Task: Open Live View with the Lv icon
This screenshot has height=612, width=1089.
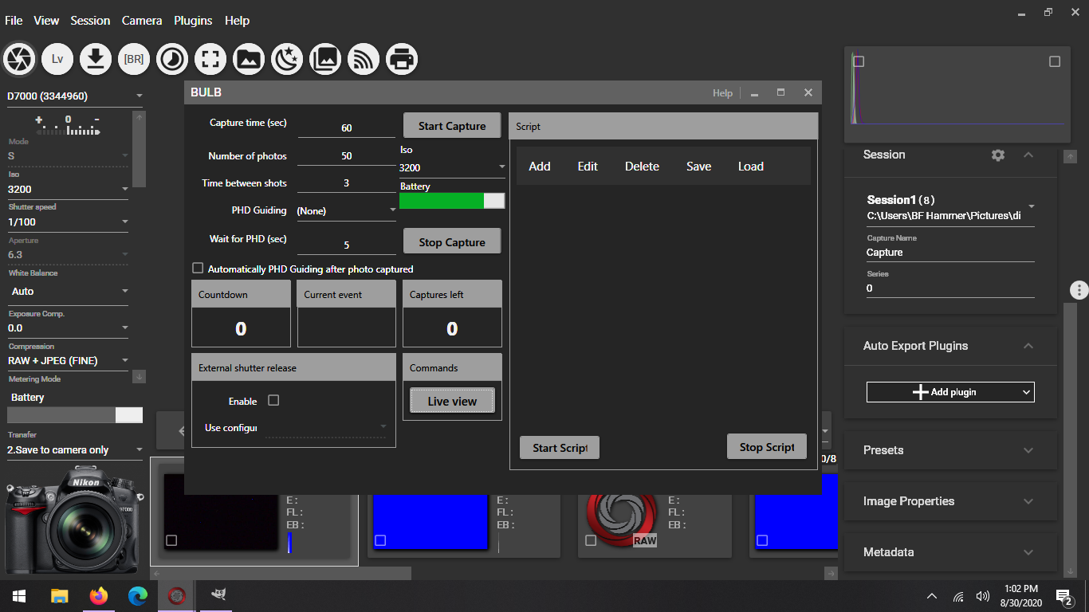Action: click(x=57, y=59)
